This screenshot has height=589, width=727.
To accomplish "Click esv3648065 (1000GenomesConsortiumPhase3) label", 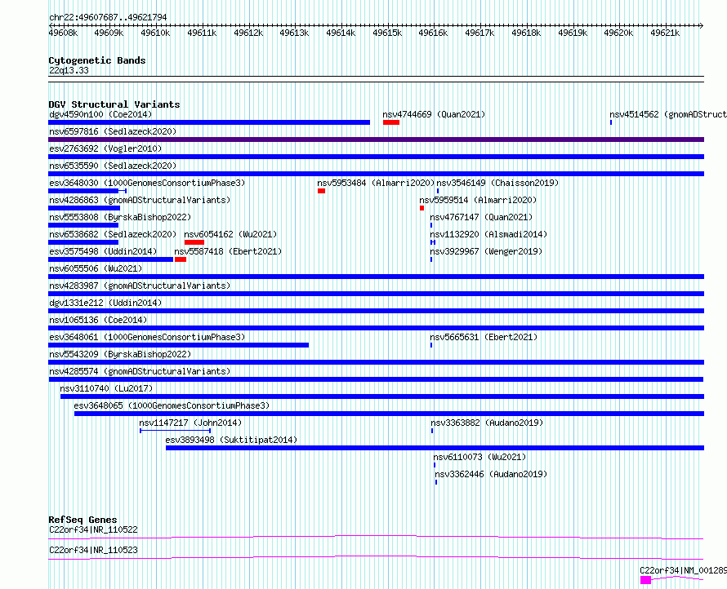I will coord(172,405).
